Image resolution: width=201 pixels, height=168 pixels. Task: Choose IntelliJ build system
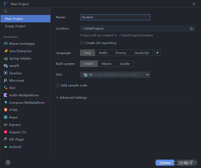point(89,64)
